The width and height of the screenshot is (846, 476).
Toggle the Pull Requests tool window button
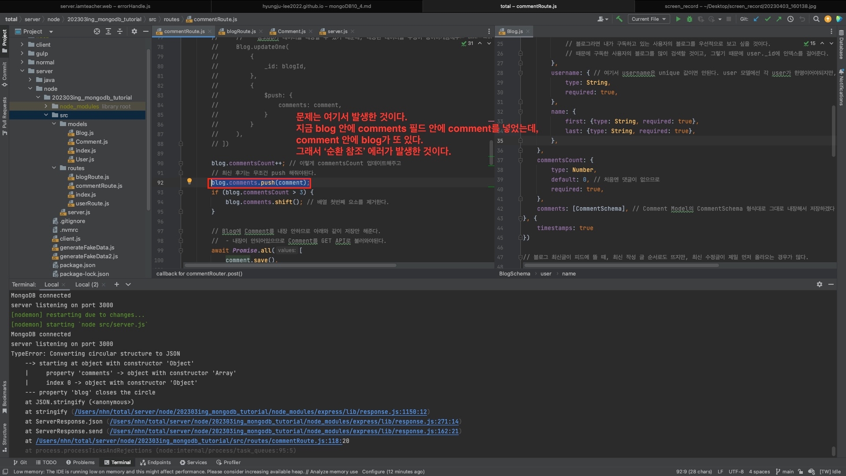4,116
